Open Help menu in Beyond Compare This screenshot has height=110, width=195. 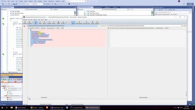pyautogui.click(x=46, y=20)
